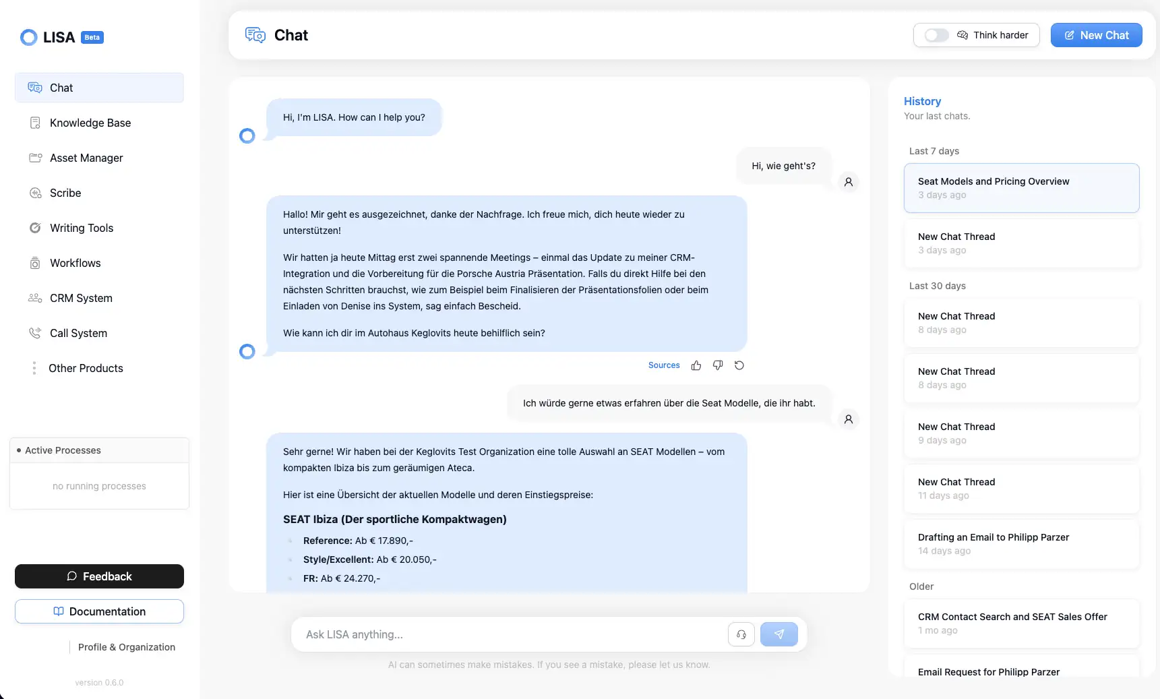
Task: Open the Sources link under LISA's answer
Action: [x=663, y=365]
